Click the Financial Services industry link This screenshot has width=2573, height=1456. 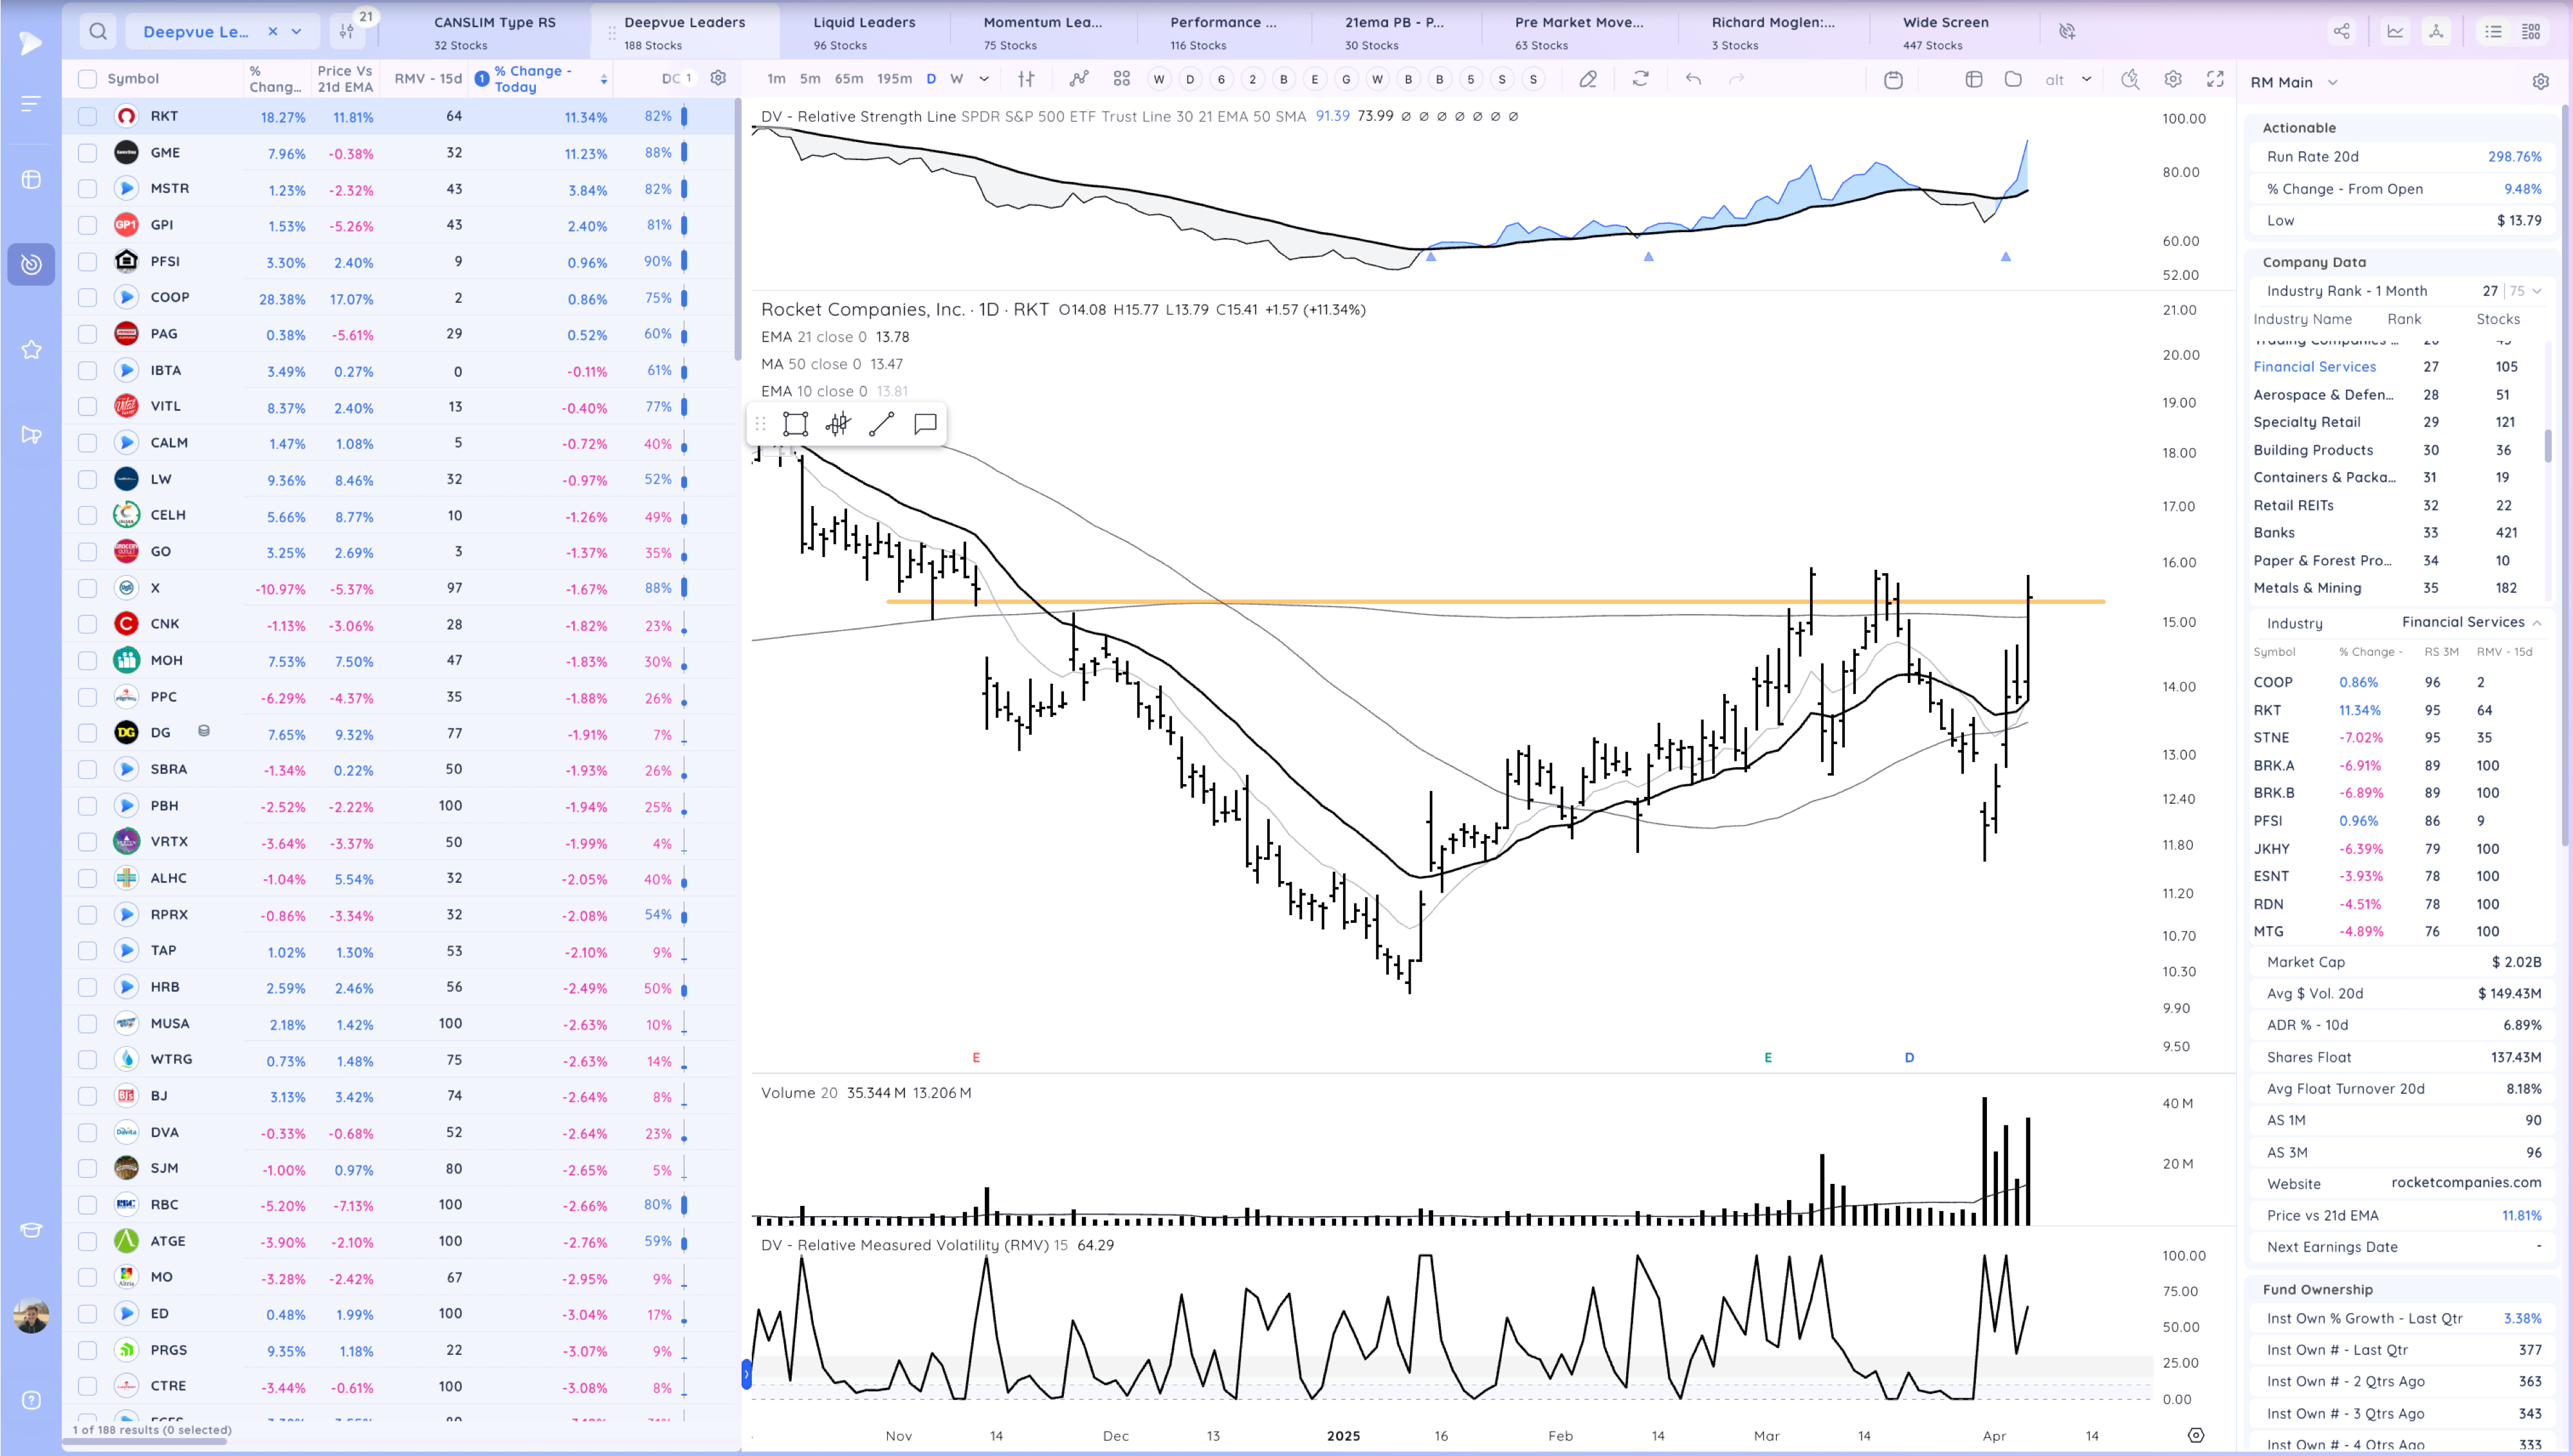tap(2314, 367)
